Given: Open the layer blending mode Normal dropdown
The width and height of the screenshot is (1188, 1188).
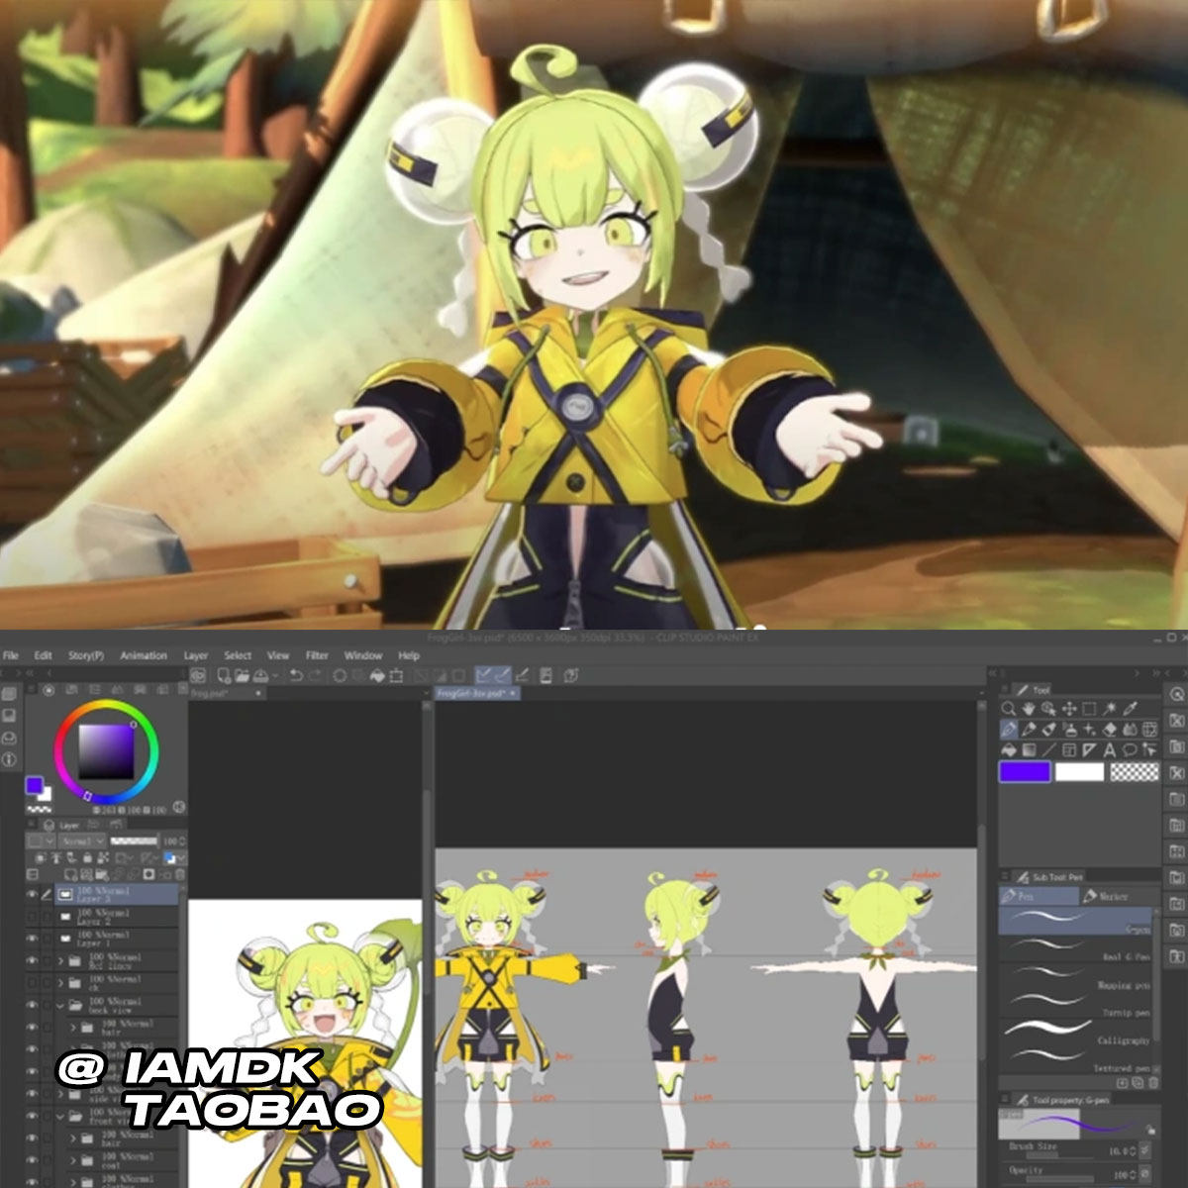Looking at the screenshot, I should 81,841.
